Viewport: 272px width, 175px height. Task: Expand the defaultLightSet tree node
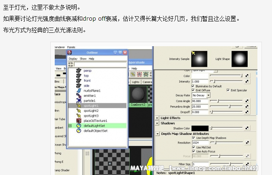coord(70,126)
